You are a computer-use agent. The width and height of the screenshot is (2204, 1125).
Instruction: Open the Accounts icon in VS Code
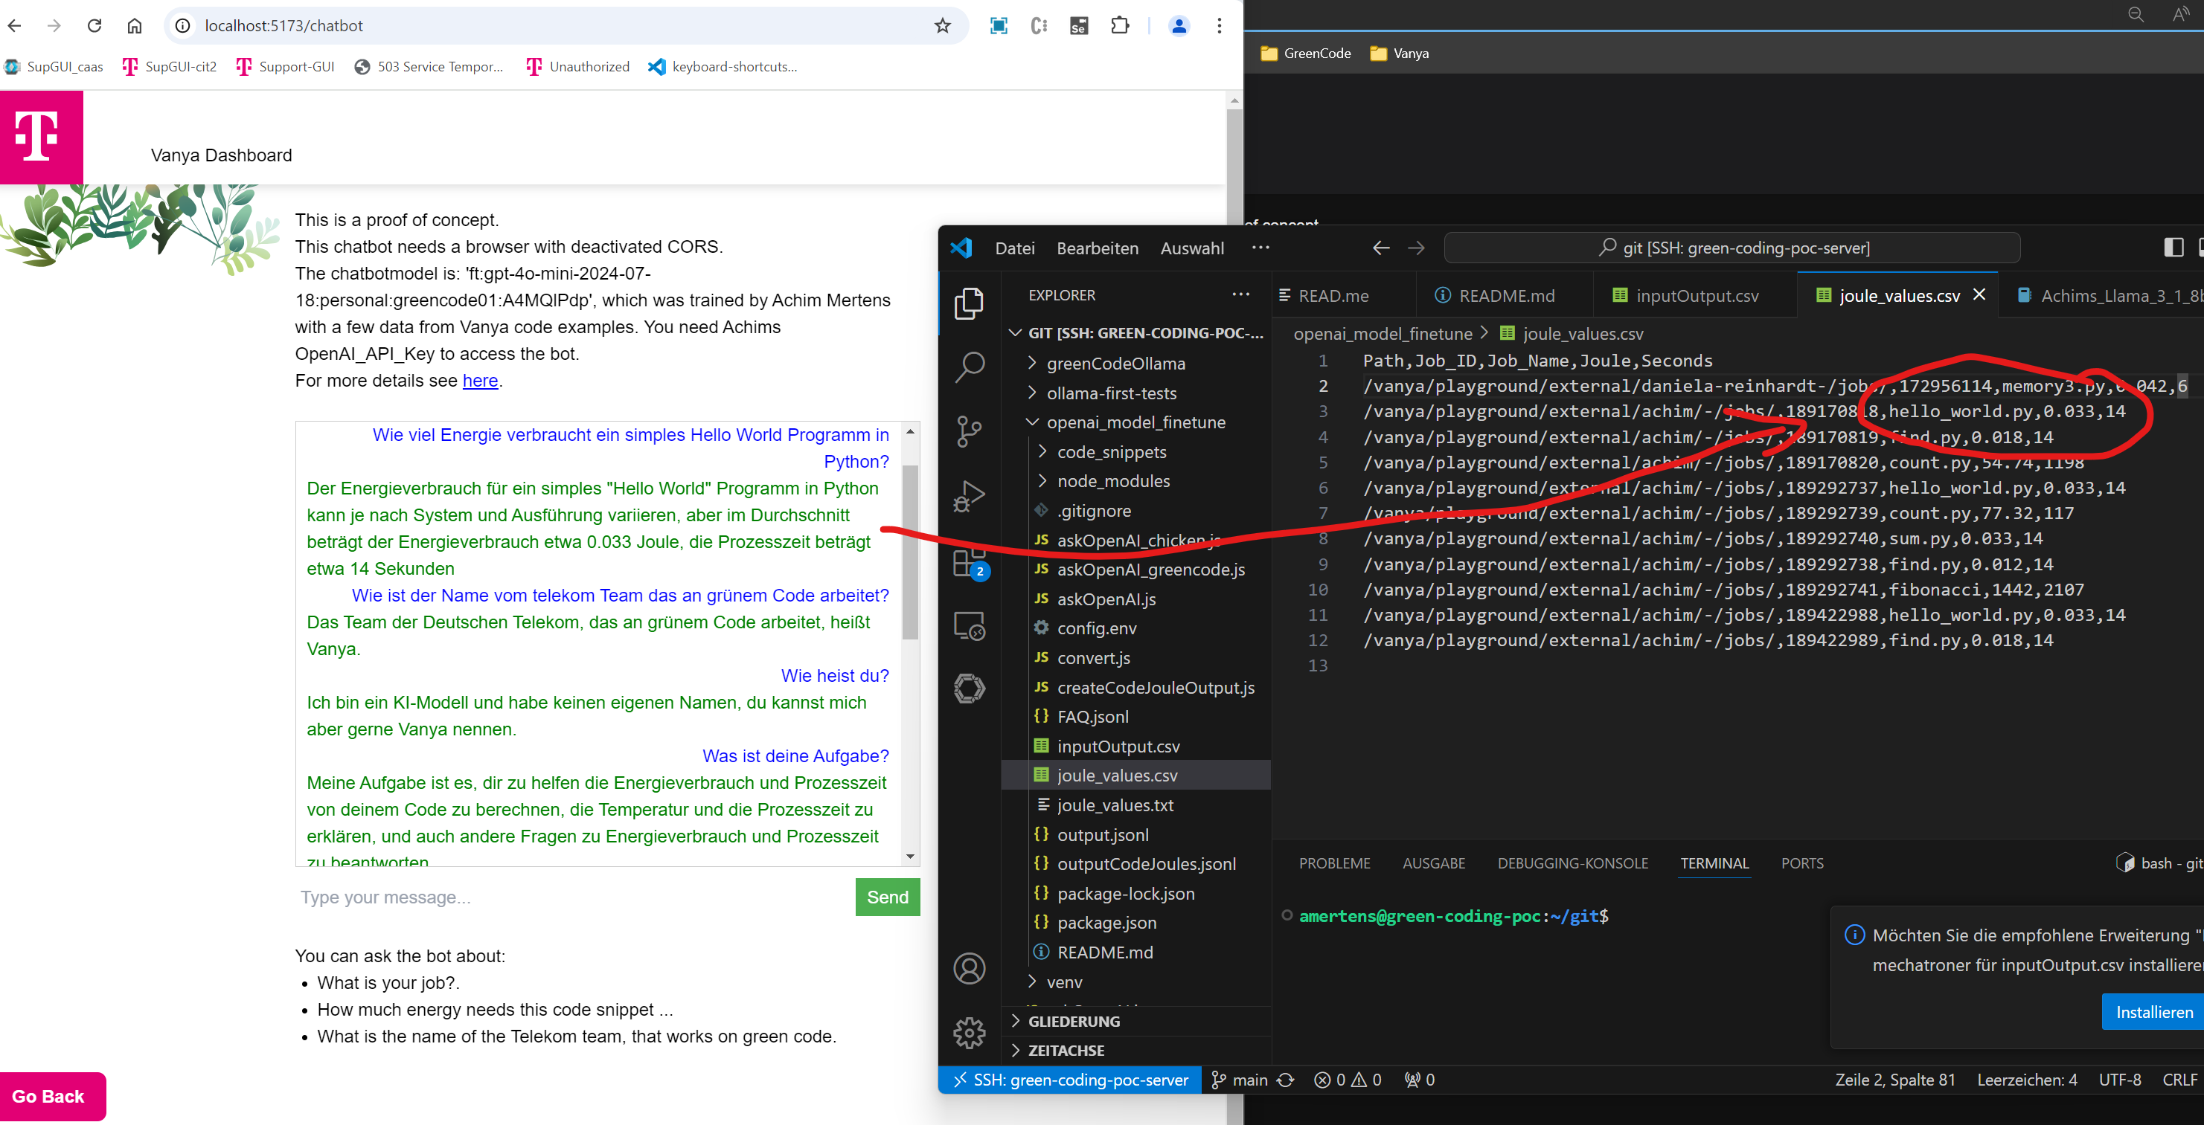tap(969, 967)
